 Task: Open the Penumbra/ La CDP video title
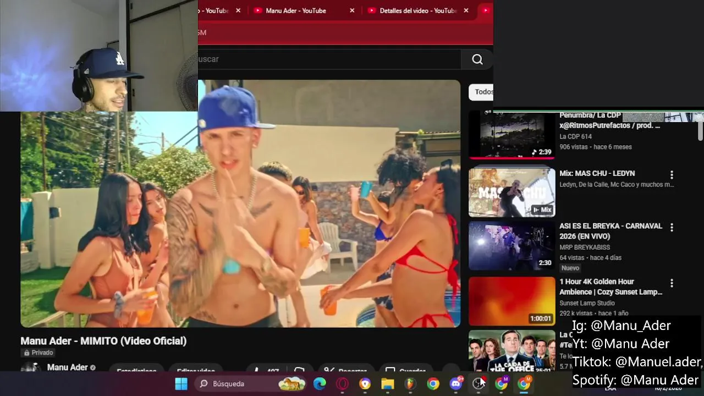tap(609, 120)
